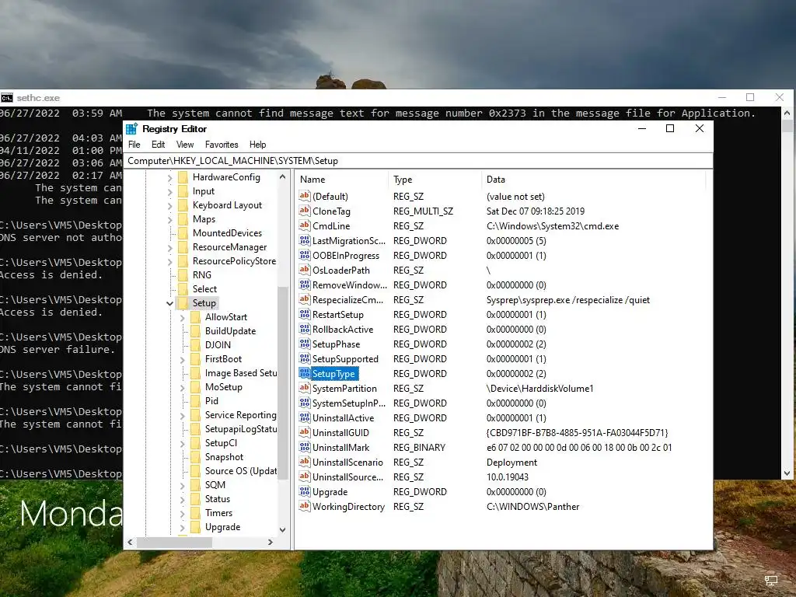796x597 pixels.
Task: Select the SetupType value name
Action: 333,374
